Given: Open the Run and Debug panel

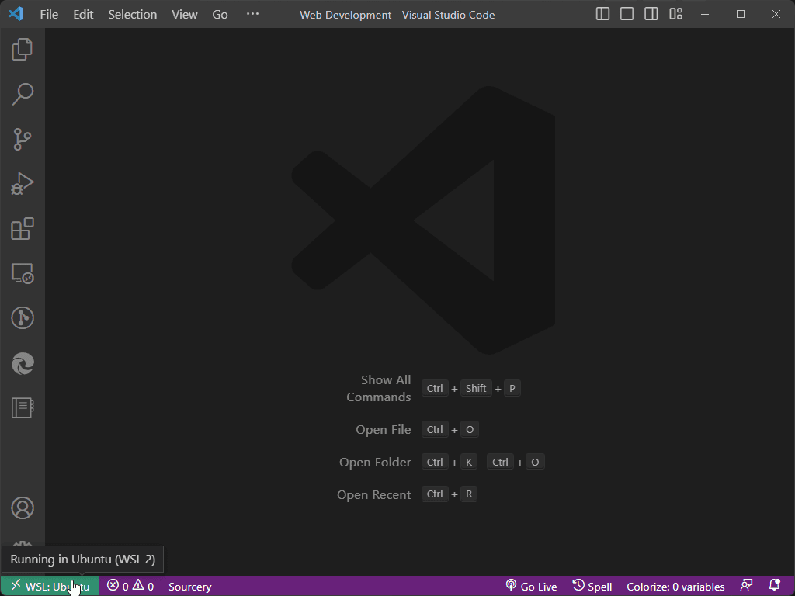Looking at the screenshot, I should [x=23, y=183].
